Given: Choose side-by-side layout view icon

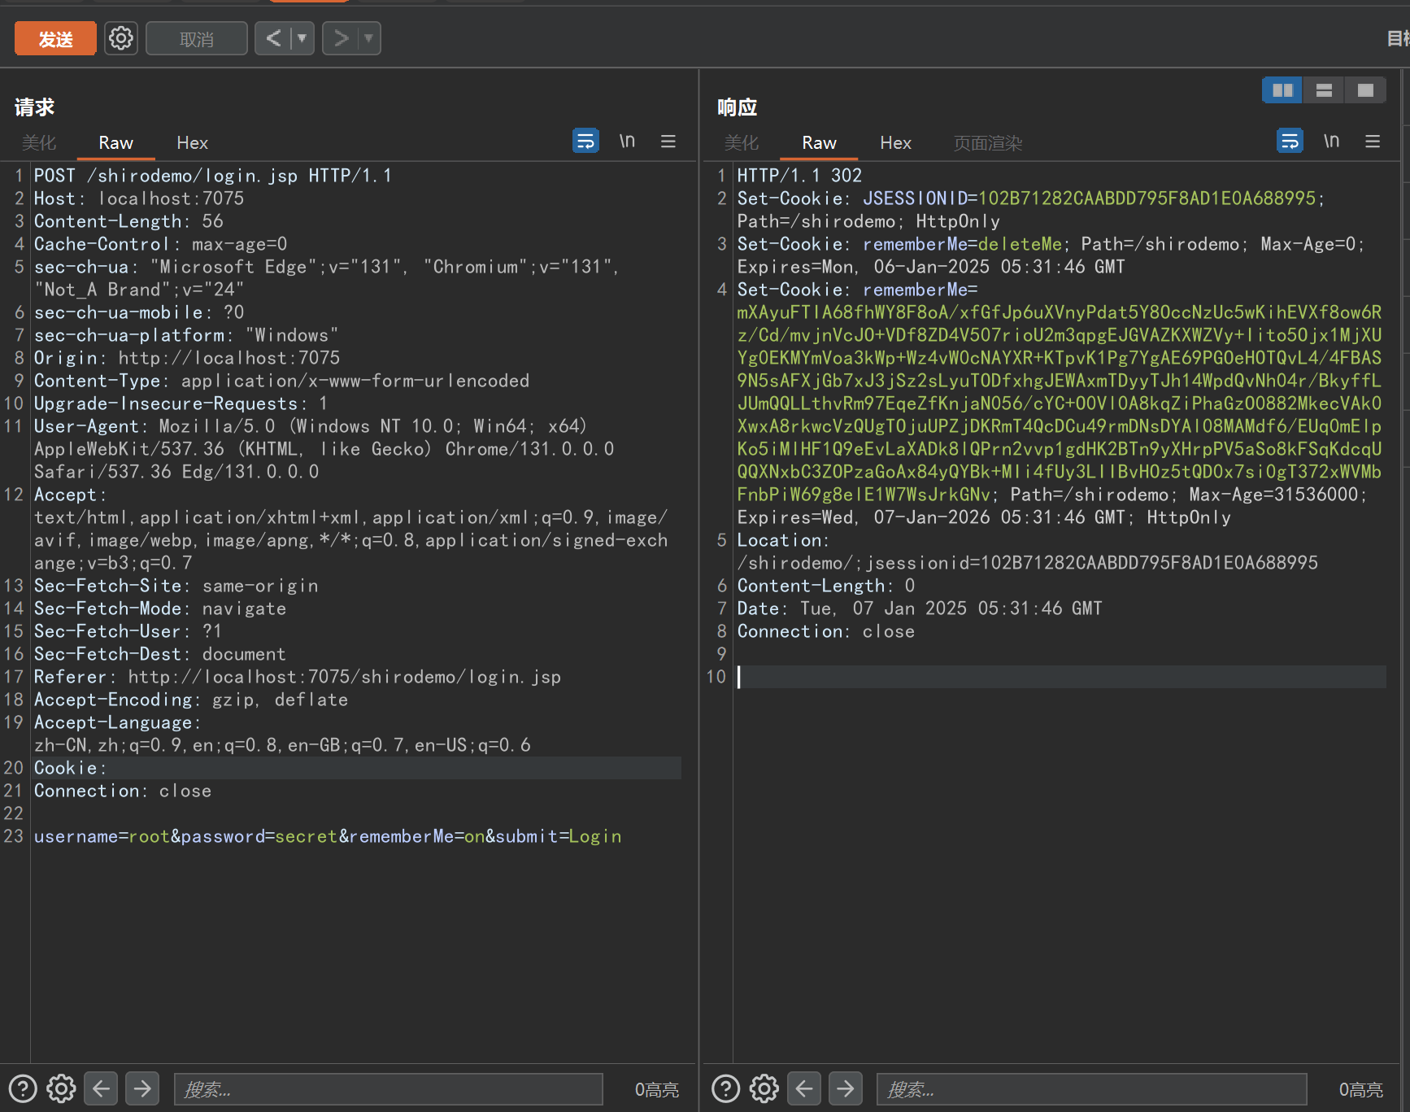Looking at the screenshot, I should [1282, 90].
